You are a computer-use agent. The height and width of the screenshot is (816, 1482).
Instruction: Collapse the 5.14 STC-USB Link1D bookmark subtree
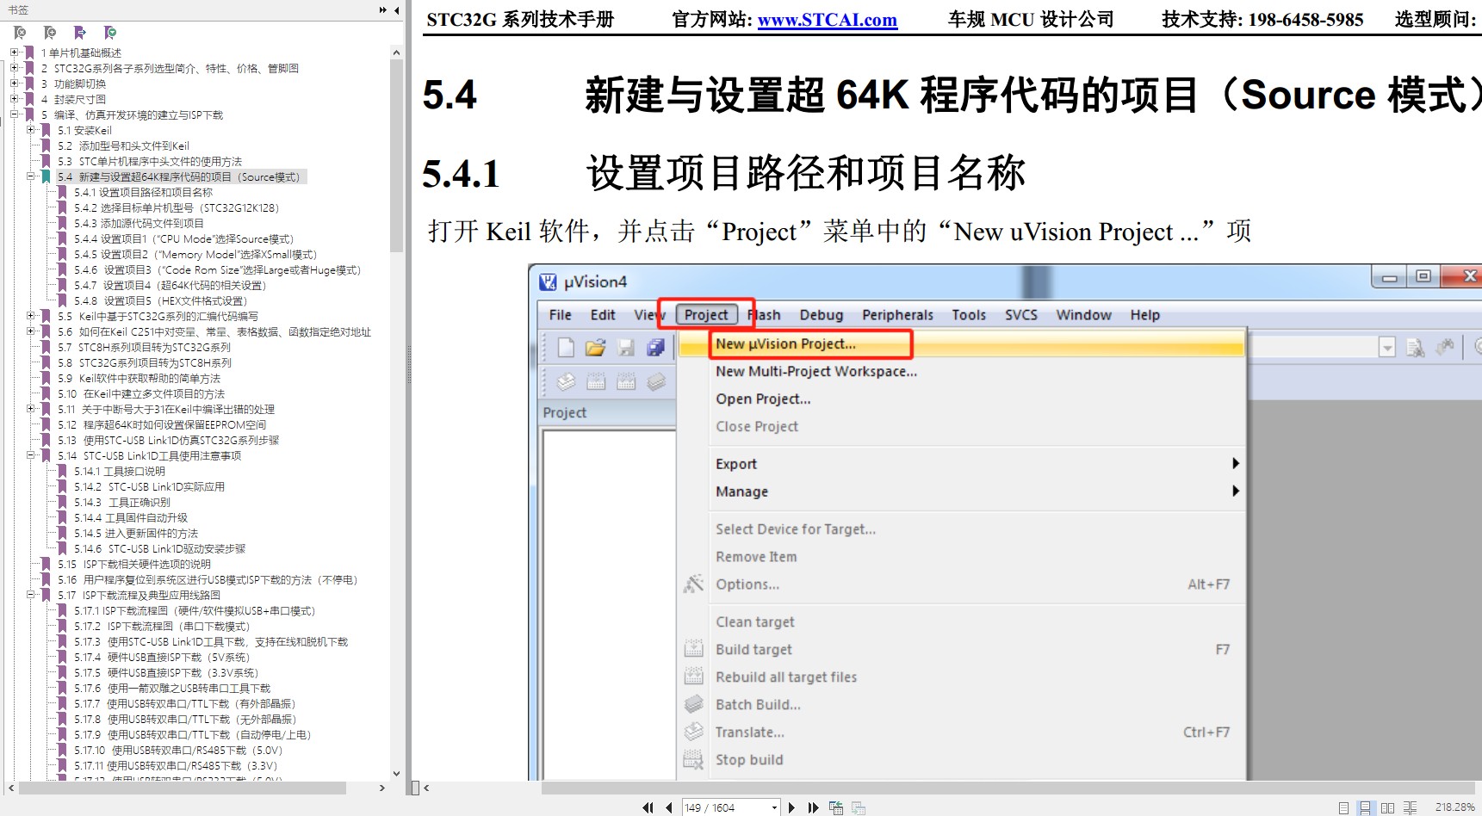(x=31, y=455)
